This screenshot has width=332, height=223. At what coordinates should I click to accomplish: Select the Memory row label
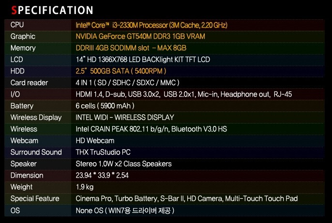point(23,48)
